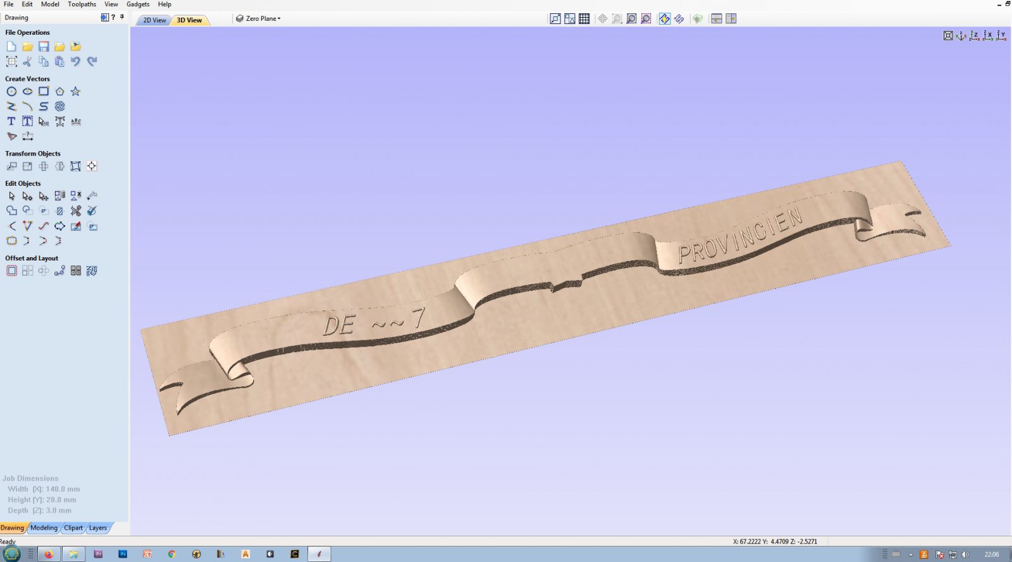This screenshot has height=562, width=1012.
Task: View the model along the Y axis
Action: (x=1001, y=36)
